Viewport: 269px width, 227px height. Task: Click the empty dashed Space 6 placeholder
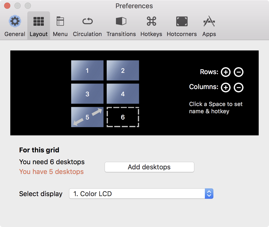(x=123, y=117)
